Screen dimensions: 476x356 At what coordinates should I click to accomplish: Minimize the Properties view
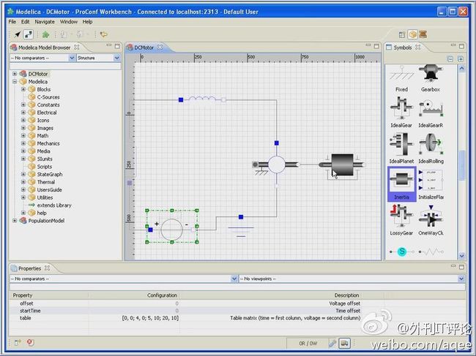pos(453,266)
